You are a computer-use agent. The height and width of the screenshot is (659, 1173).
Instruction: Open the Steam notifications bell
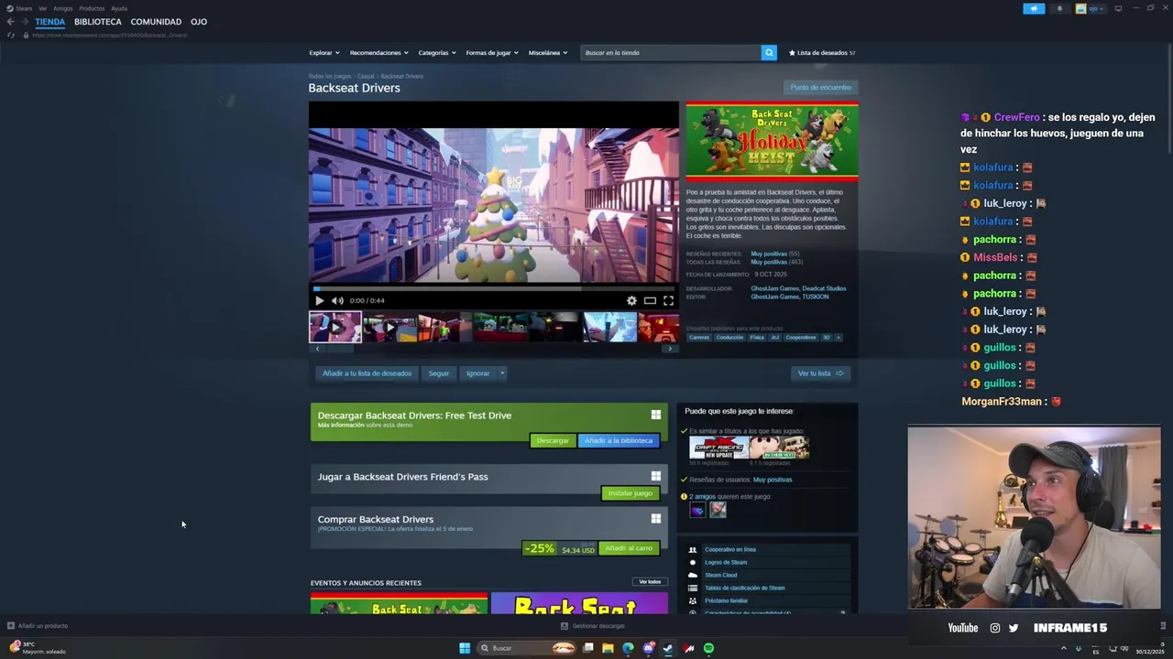[x=1060, y=8]
